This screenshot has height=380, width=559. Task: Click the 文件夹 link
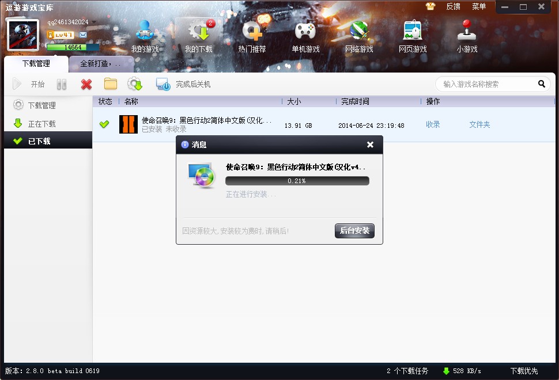[x=479, y=124]
